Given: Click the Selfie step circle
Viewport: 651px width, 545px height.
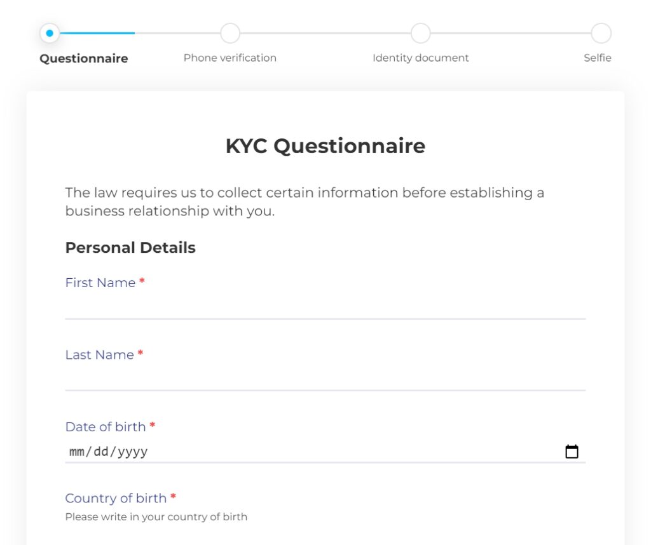Looking at the screenshot, I should tap(601, 33).
